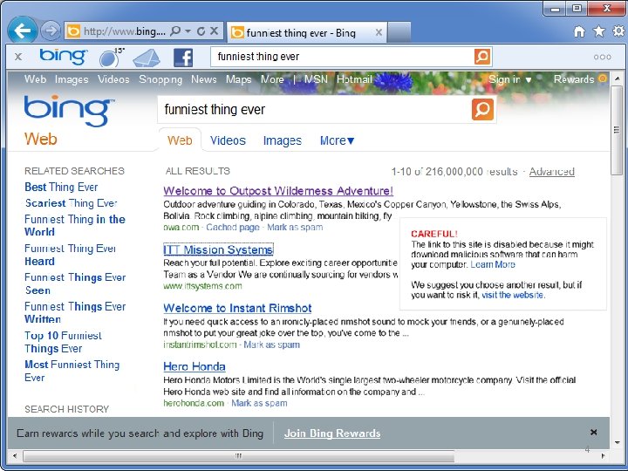
Task: Click the Bing toolbar search field
Action: (343, 57)
